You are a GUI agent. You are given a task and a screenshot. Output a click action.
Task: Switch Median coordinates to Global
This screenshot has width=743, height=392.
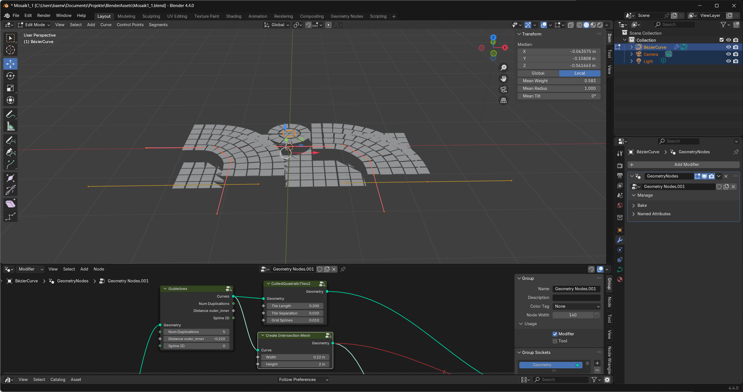click(538, 73)
